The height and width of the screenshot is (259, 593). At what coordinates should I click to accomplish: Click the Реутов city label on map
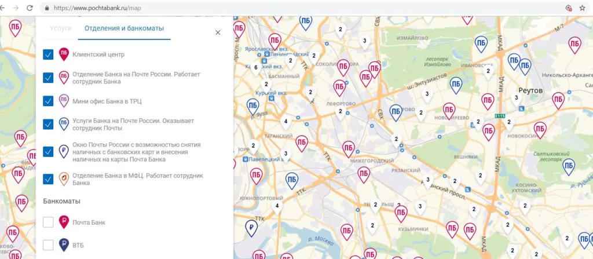tap(530, 91)
